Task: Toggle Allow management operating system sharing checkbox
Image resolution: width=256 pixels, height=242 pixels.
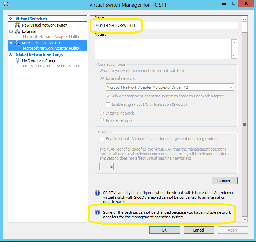Action: (x=108, y=96)
